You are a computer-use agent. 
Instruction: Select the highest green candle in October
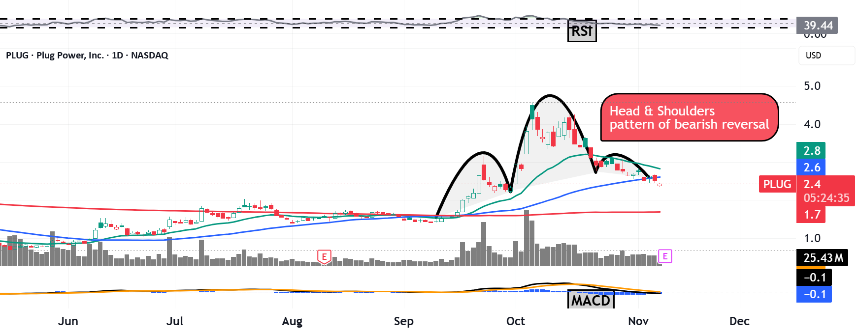click(x=532, y=112)
